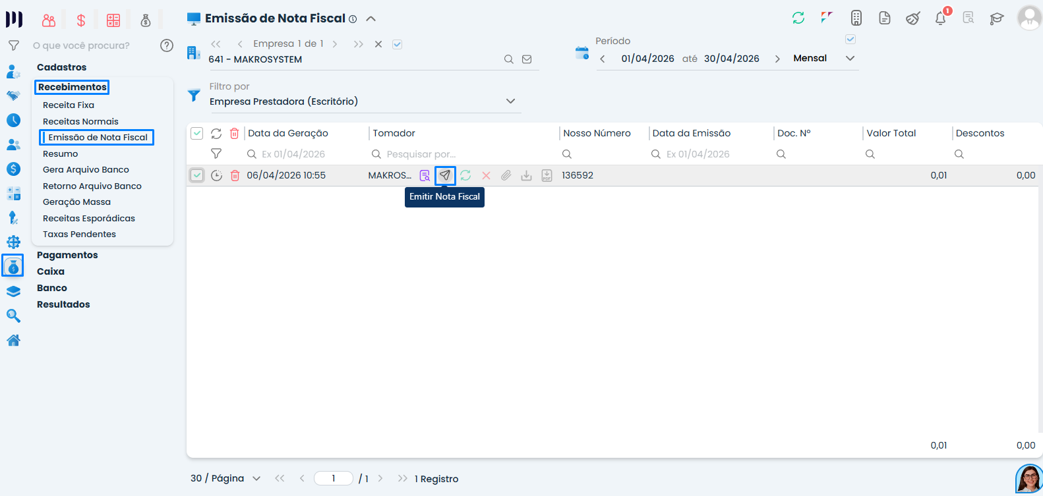
Task: Open the Geração Massa menu item
Action: coord(76,202)
